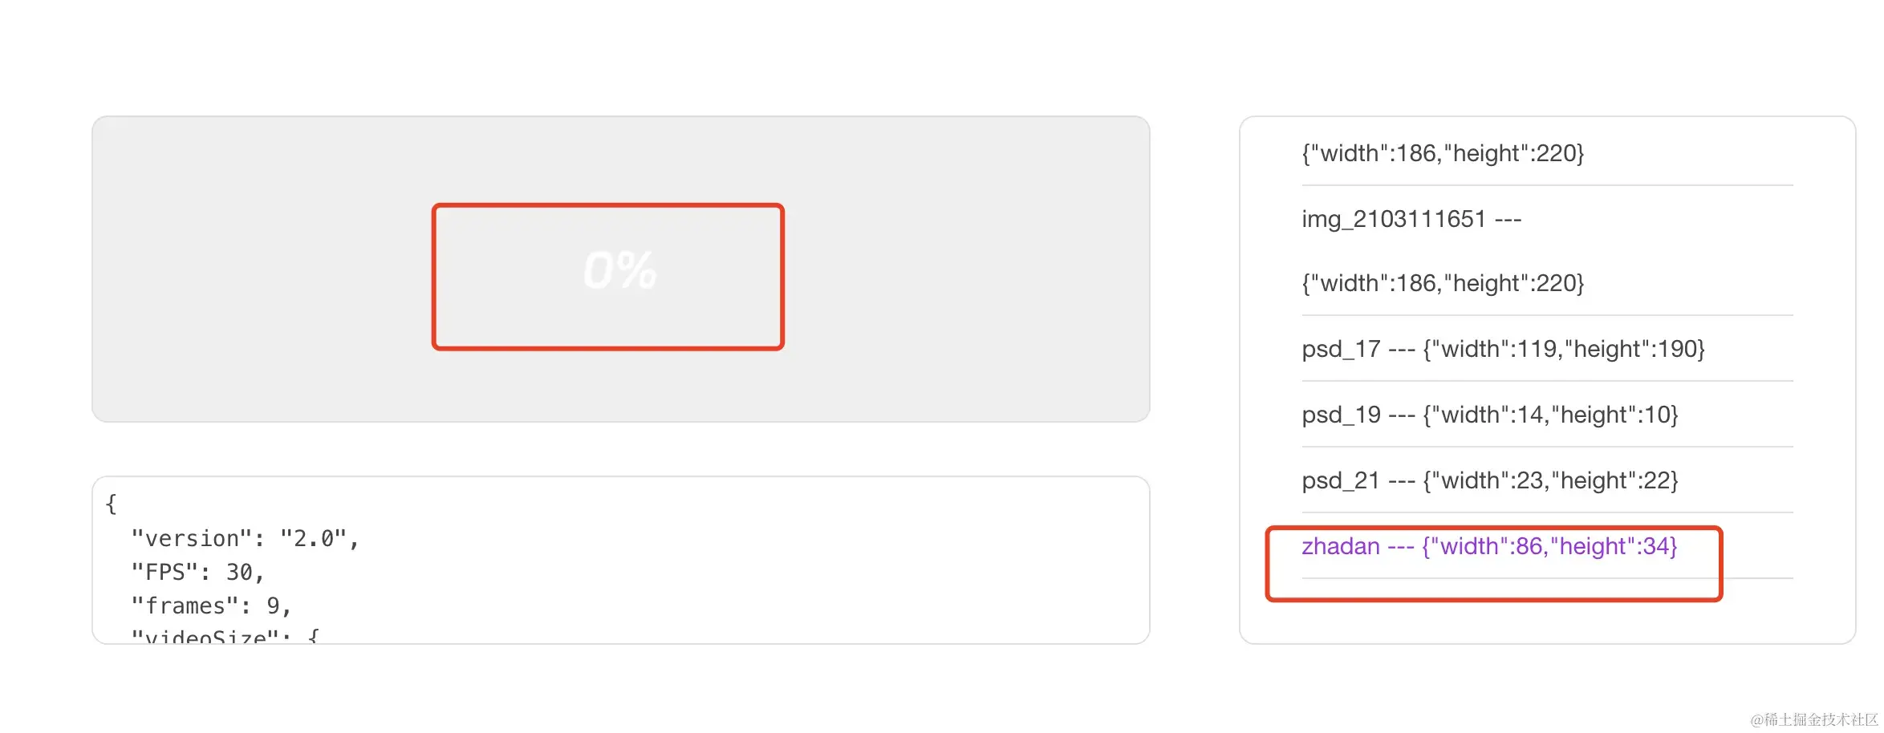Click the 0% progress indicator
The image size is (1884, 733).
pyautogui.click(x=619, y=270)
